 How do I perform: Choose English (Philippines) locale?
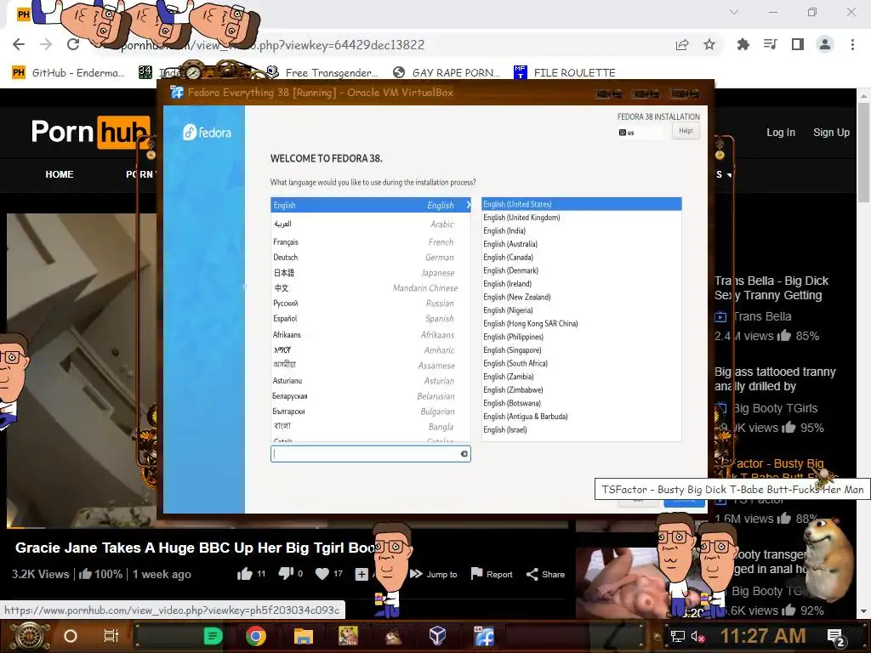(582, 337)
